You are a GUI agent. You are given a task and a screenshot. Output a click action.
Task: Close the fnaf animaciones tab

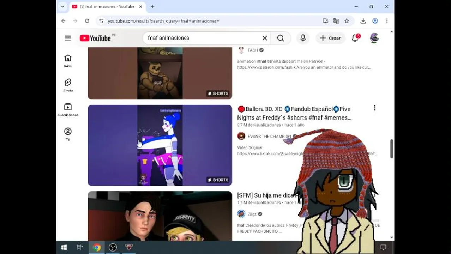140,6
